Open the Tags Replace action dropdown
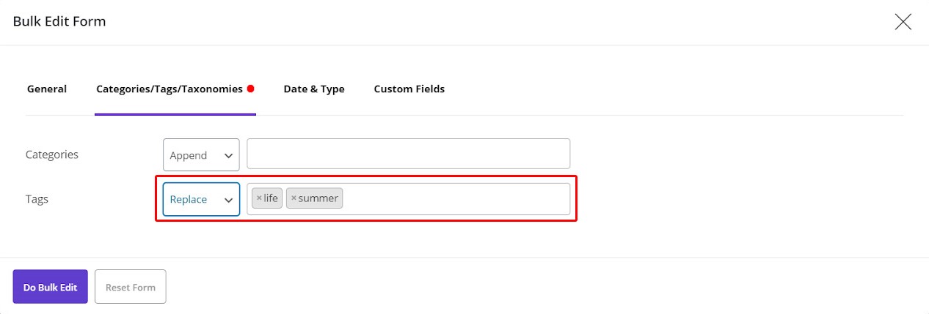This screenshot has height=314, width=929. pos(201,199)
